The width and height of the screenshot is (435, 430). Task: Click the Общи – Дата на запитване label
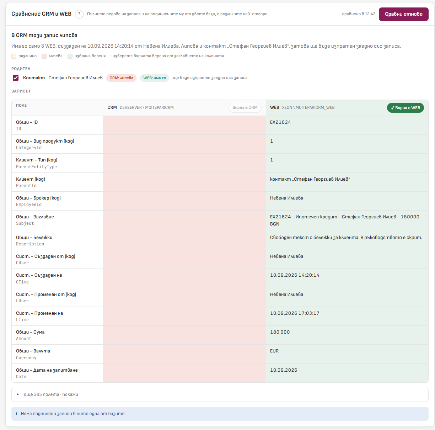[47, 370]
